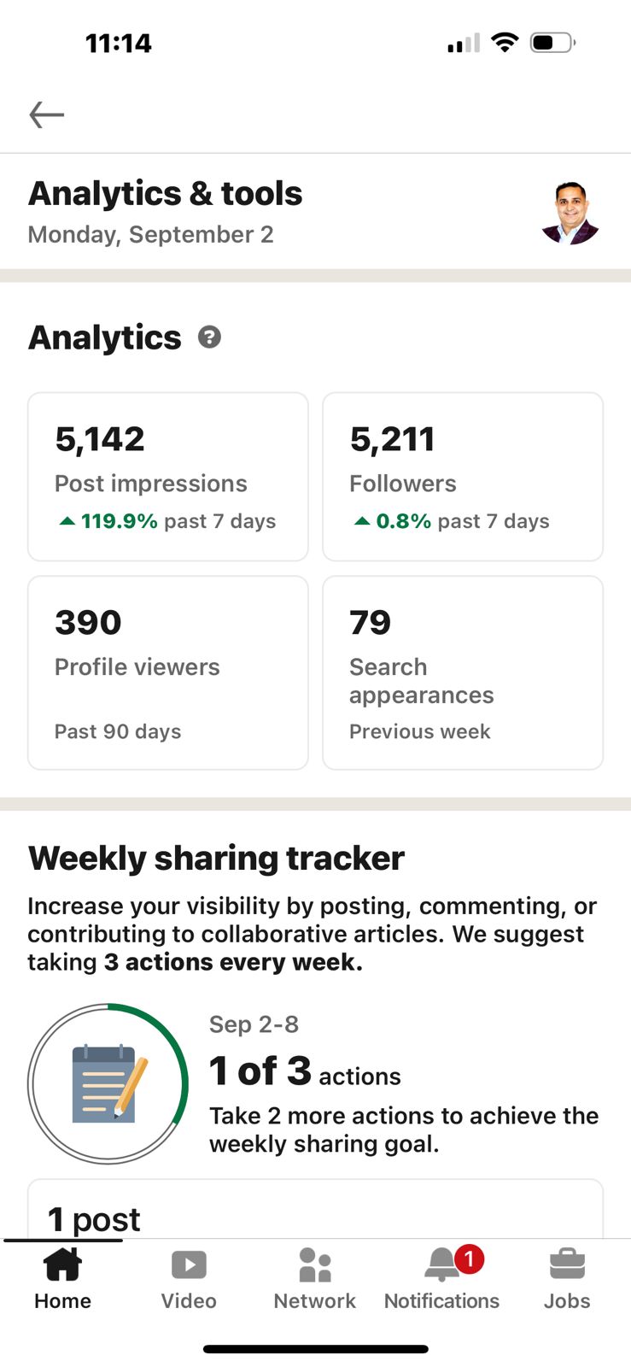
Task: Tap the back arrow icon
Action: pyautogui.click(x=47, y=114)
